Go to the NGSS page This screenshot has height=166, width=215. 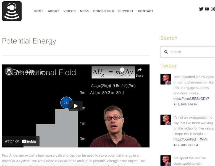coord(84,11)
